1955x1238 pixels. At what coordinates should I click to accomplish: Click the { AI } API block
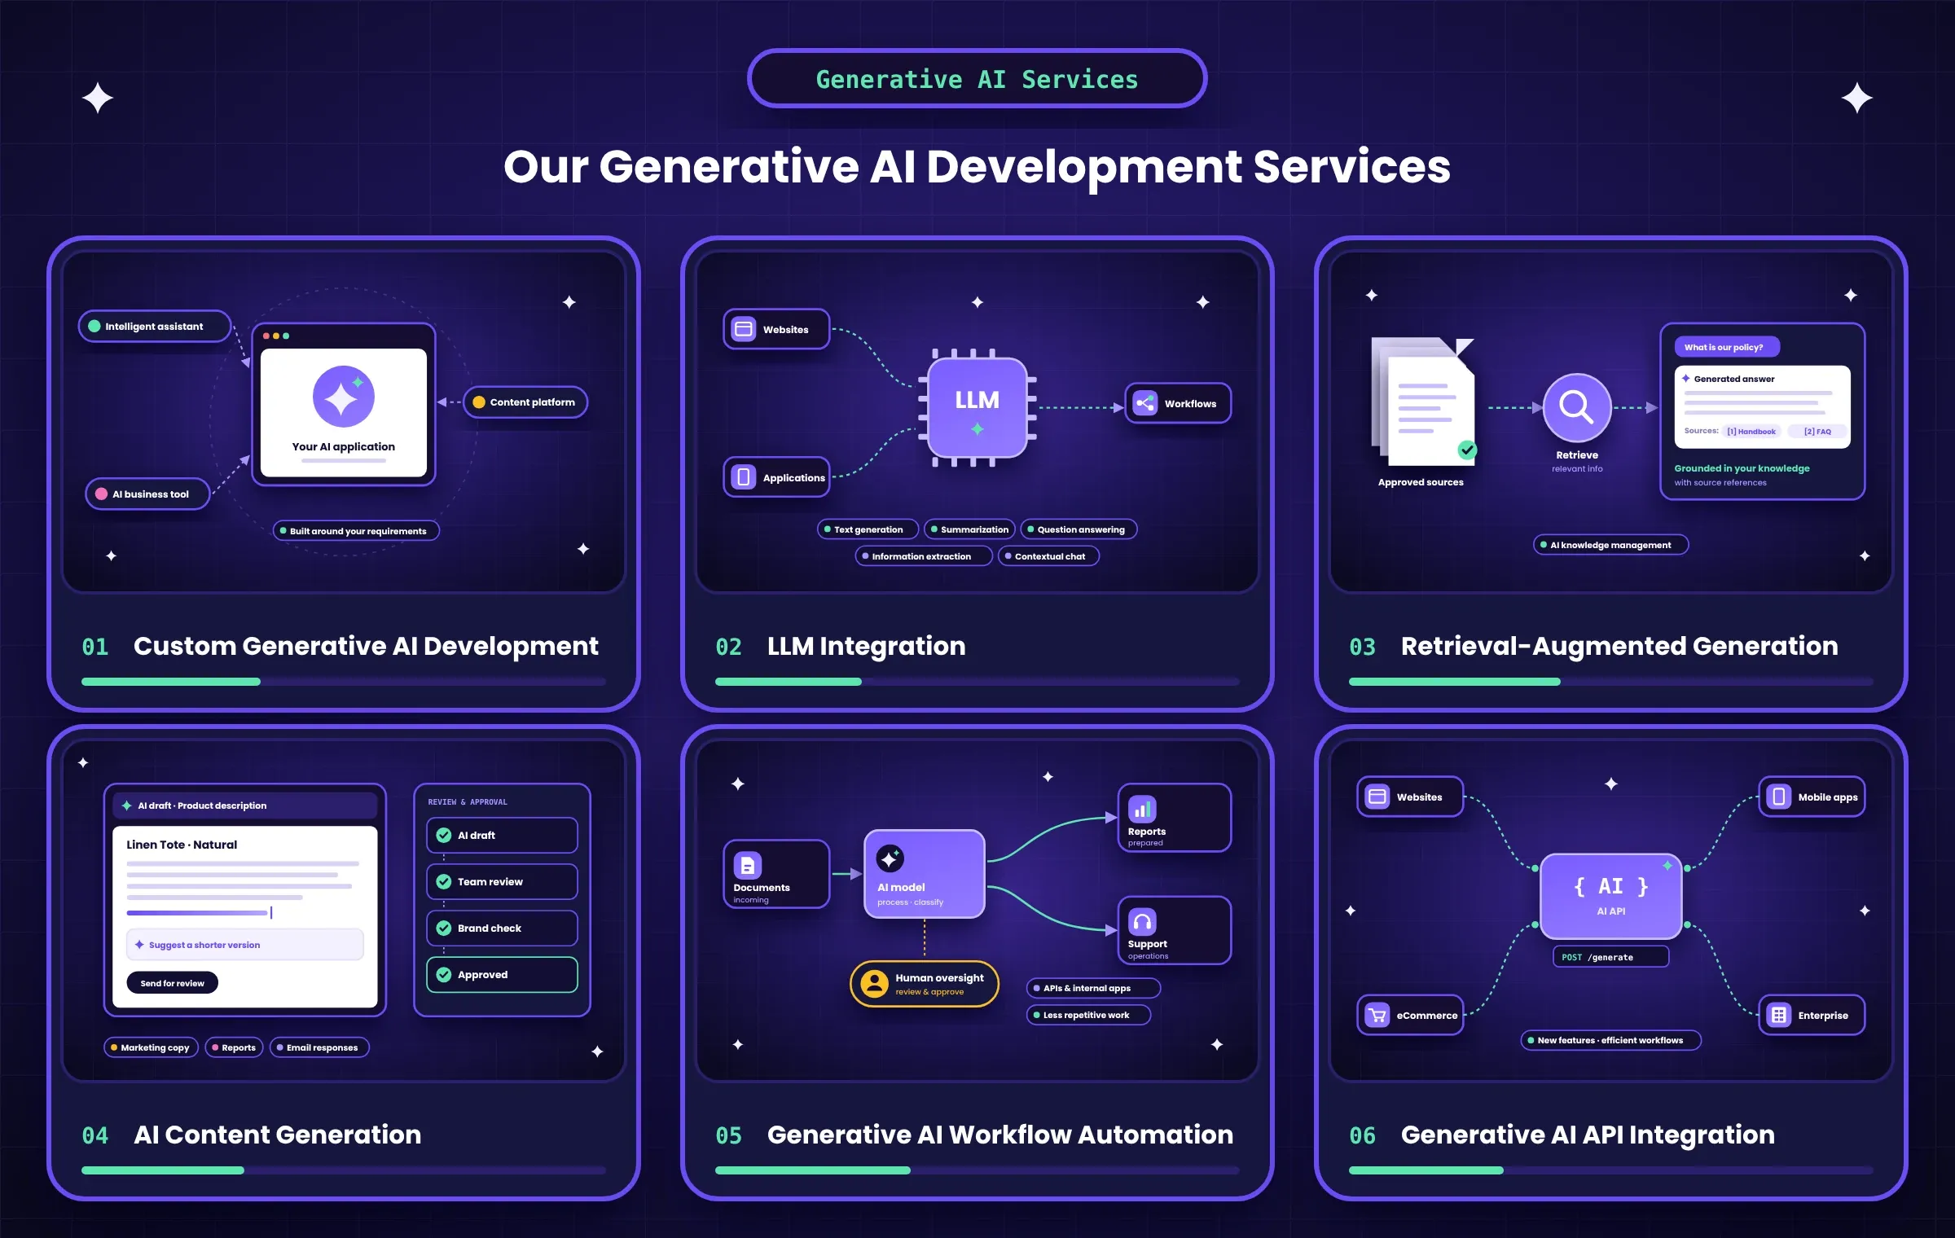[1610, 896]
